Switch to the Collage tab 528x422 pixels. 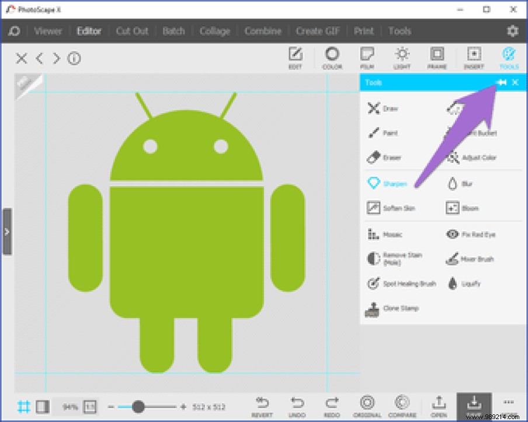pyautogui.click(x=214, y=31)
